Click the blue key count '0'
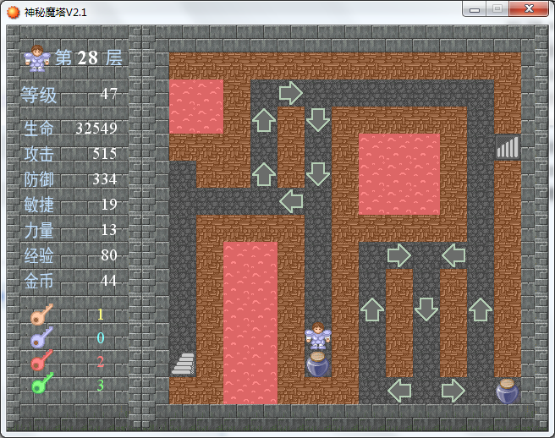This screenshot has height=438, width=555. (101, 338)
